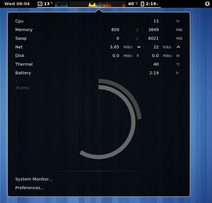
Task: Click the battery icon in top bar
Action: pyautogui.click(x=142, y=4)
